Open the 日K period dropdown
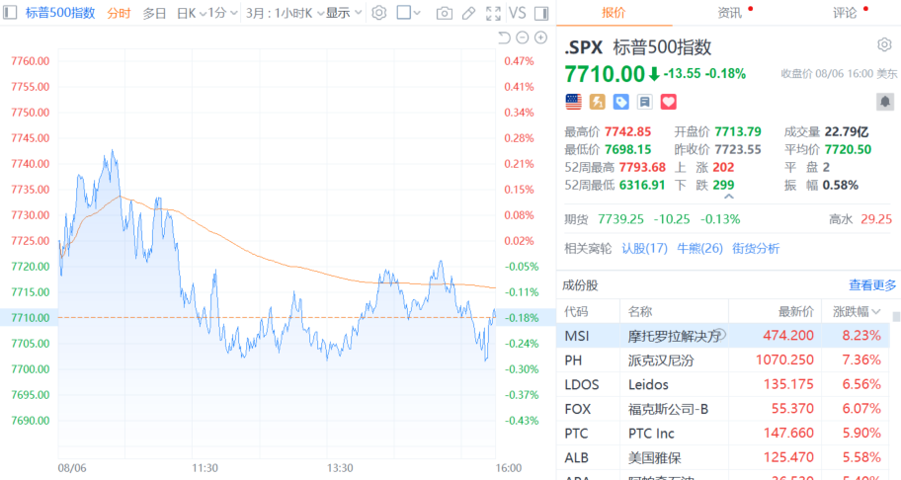This screenshot has width=901, height=480. coord(191,13)
